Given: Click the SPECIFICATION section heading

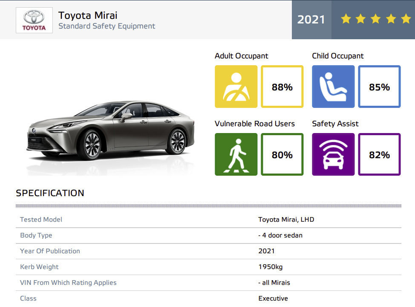Looking at the screenshot, I should [x=50, y=193].
